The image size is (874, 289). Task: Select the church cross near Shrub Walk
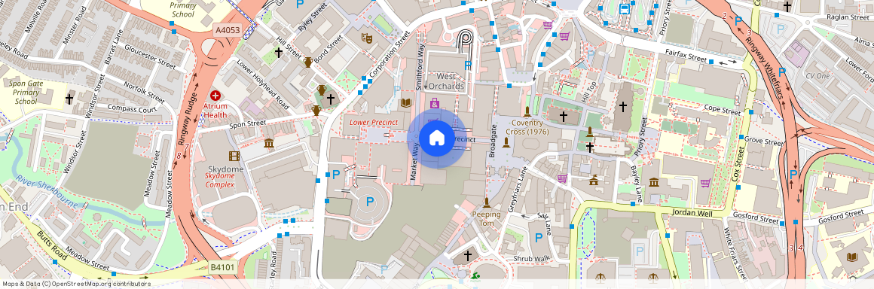click(468, 256)
